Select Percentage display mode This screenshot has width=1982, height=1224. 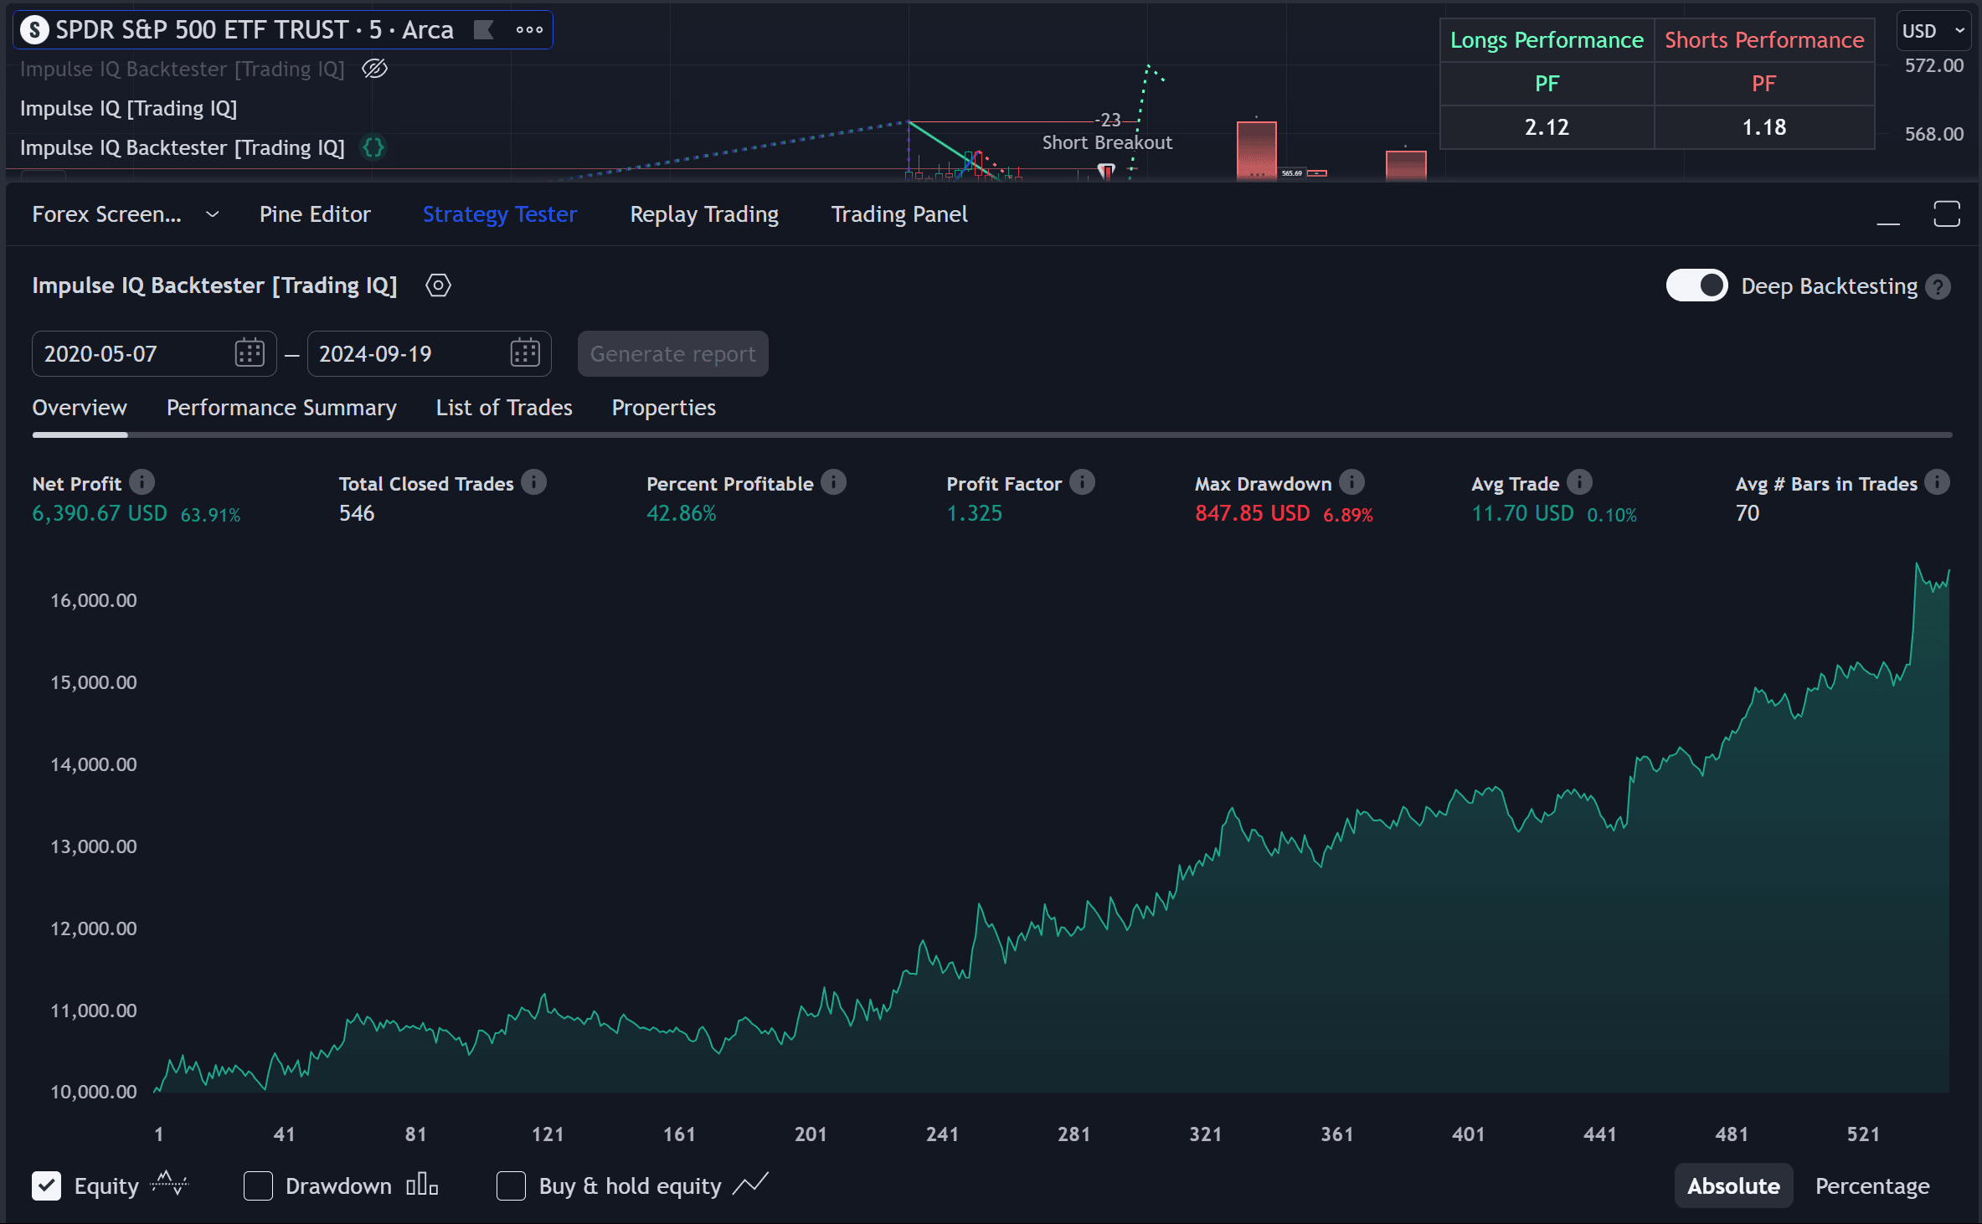1872,1185
